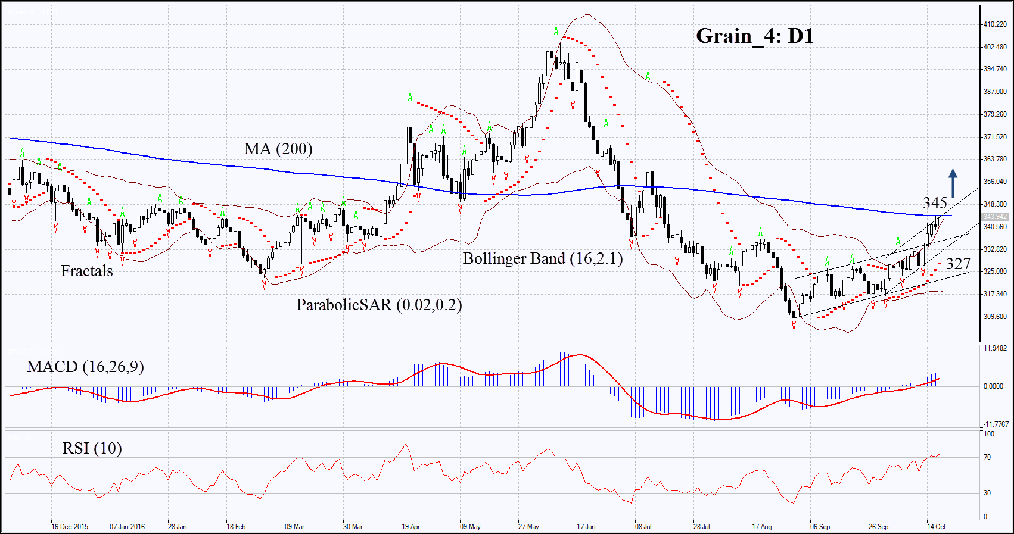Click the current price marker 343.942

tap(995, 217)
